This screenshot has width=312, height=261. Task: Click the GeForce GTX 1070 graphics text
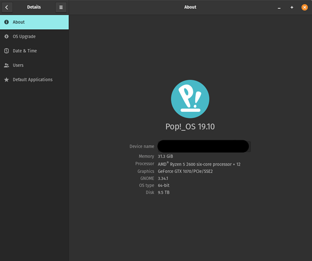click(185, 171)
